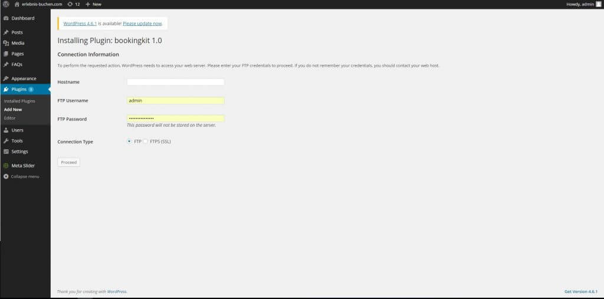Screen dimensions: 604x299
Task: Click the Collapse menu arrow icon
Action: (x=6, y=176)
